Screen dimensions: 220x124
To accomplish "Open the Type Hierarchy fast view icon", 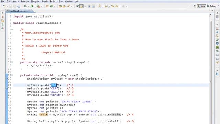I will coord(3,24).
